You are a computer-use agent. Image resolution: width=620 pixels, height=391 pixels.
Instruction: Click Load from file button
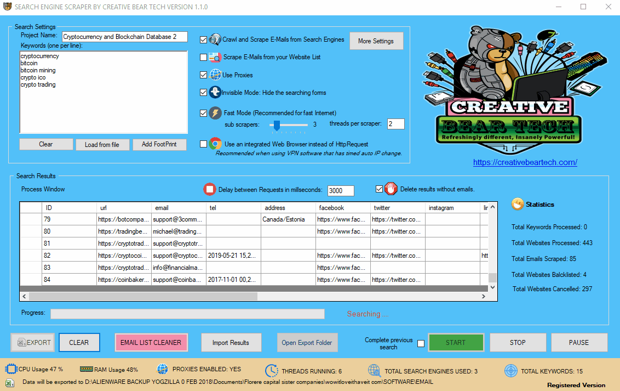point(102,145)
